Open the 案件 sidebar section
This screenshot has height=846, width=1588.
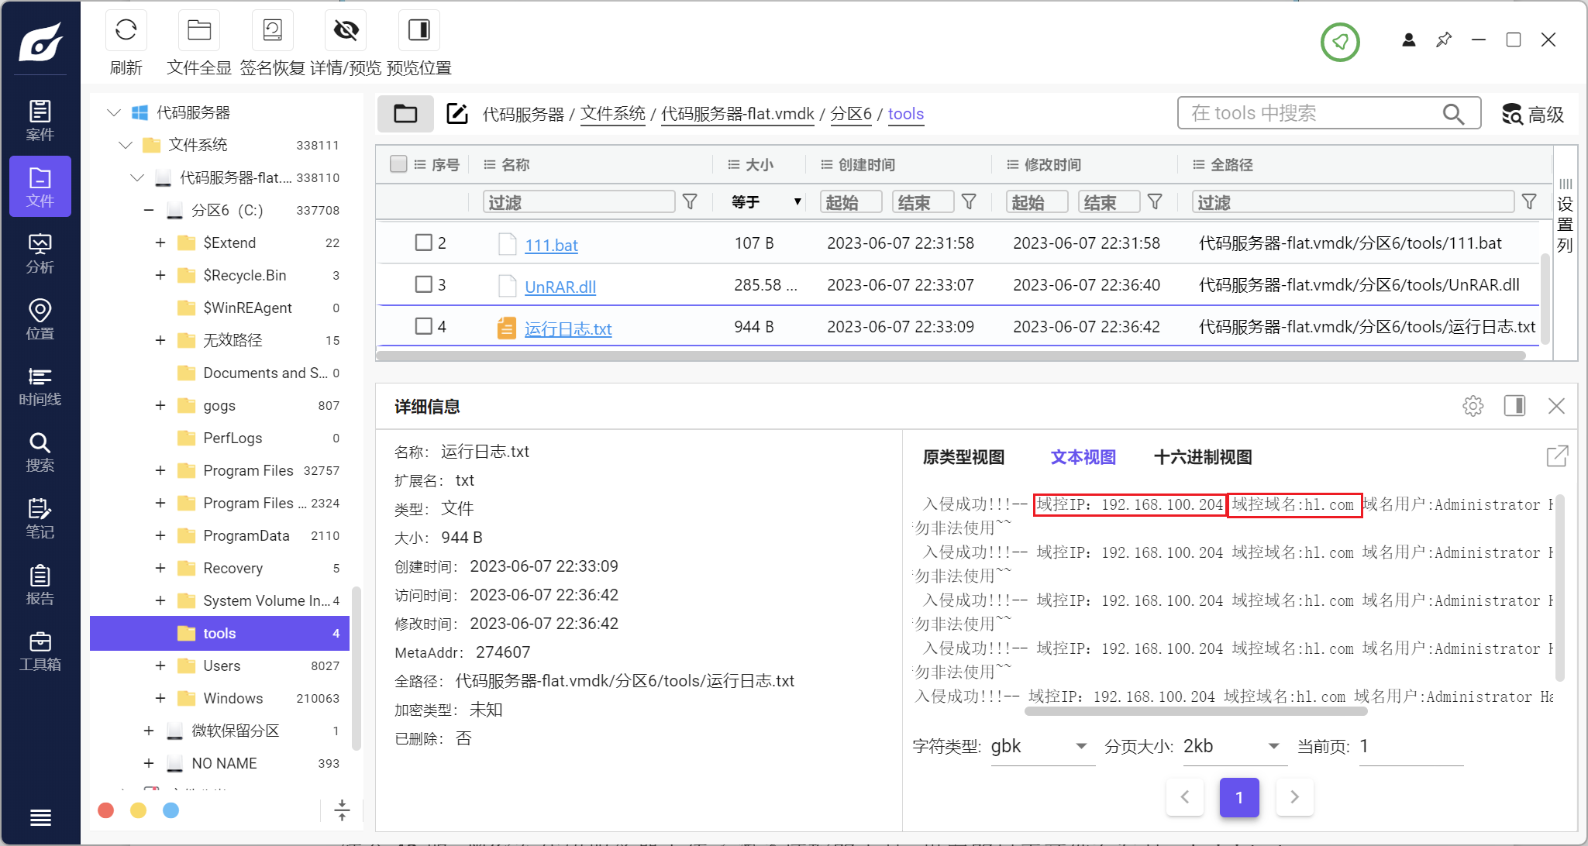pyautogui.click(x=40, y=120)
